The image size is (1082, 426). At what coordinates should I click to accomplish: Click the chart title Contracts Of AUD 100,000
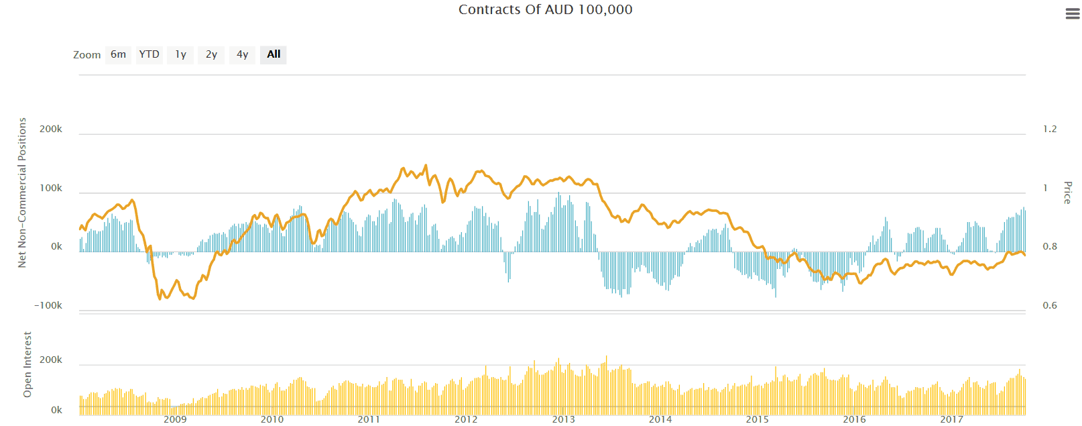(545, 9)
